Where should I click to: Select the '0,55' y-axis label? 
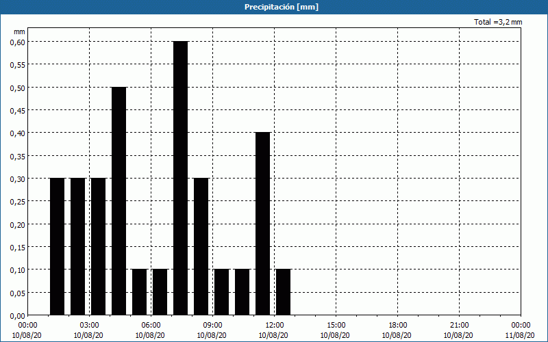pos(17,64)
